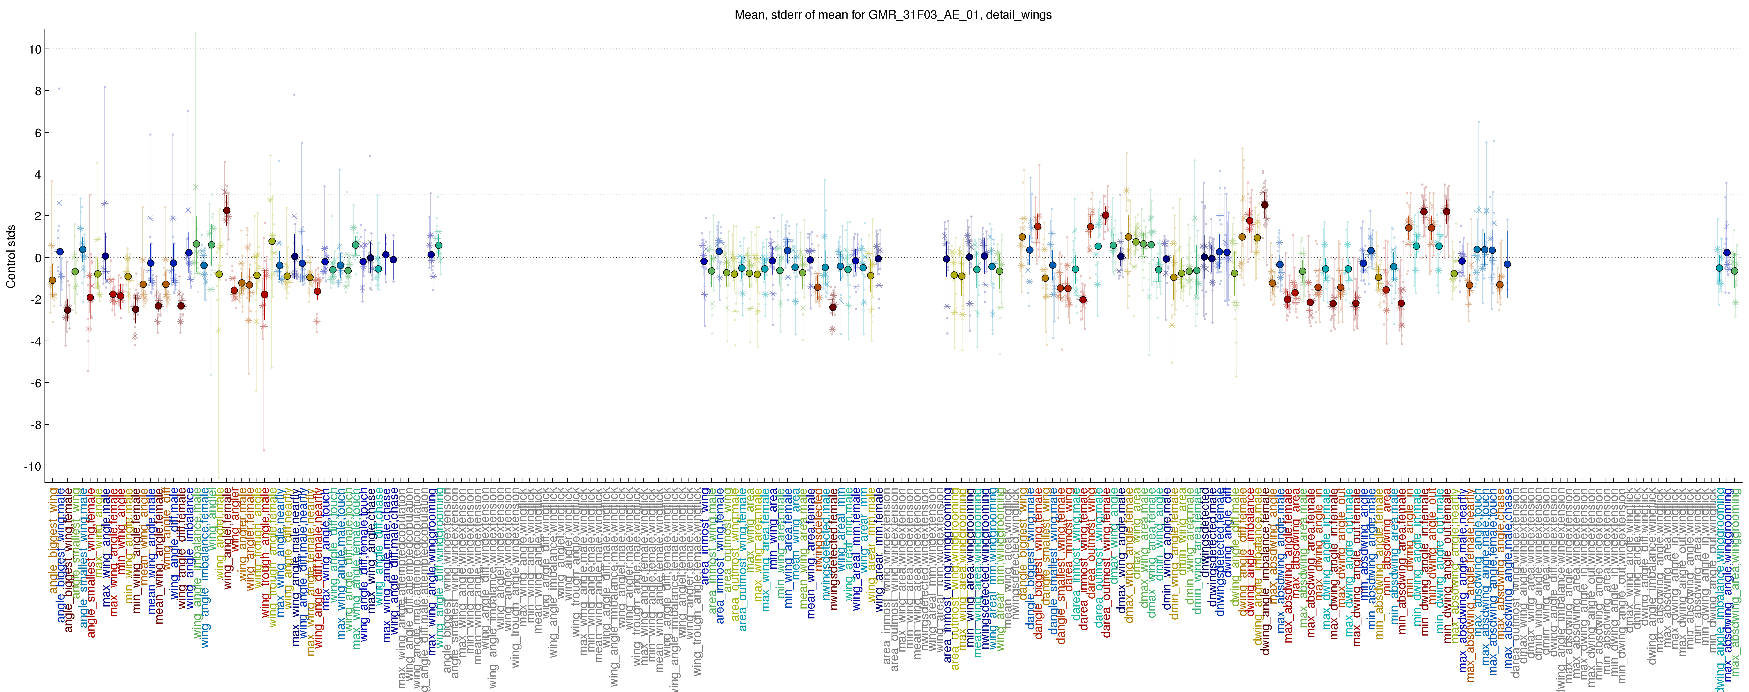Click the y-axis tick label "0"
The image size is (1749, 692).
38,257
